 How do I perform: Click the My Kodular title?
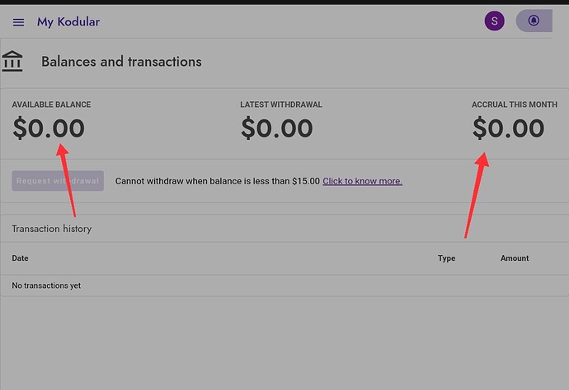(x=68, y=21)
